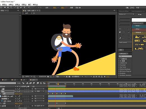
Task: Toggle the pencil switch on 左手::Wrist layer
Action: [19, 101]
